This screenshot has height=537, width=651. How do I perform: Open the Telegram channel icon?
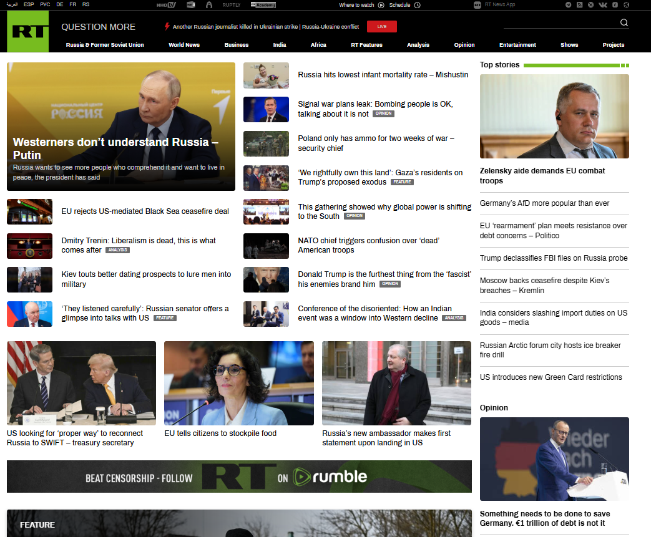pos(569,5)
